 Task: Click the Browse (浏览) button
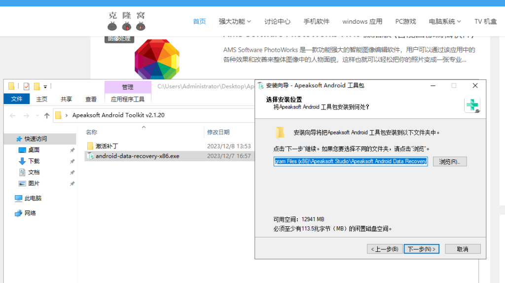pos(450,161)
